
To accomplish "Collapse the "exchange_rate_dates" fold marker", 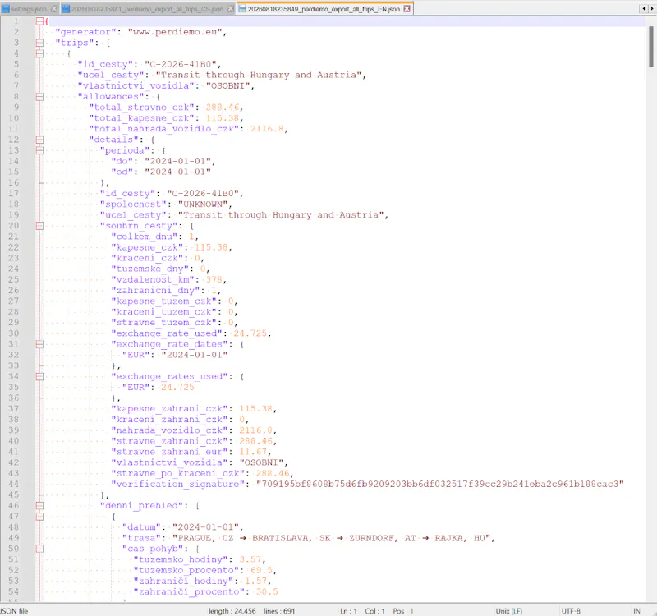I will pyautogui.click(x=39, y=344).
